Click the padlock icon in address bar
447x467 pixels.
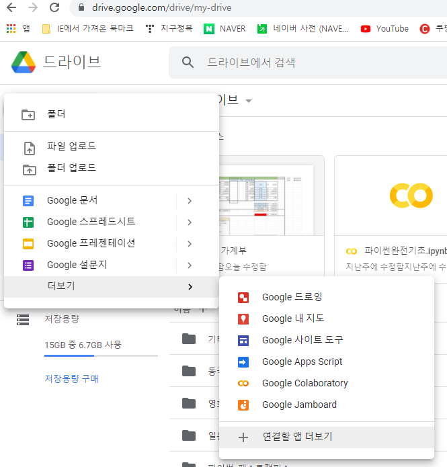tap(81, 7)
